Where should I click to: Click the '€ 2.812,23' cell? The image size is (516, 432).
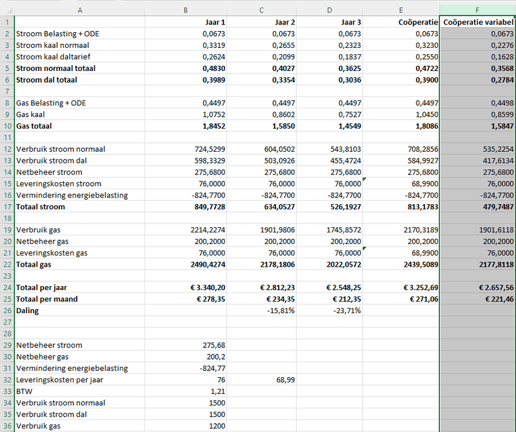[x=261, y=287]
